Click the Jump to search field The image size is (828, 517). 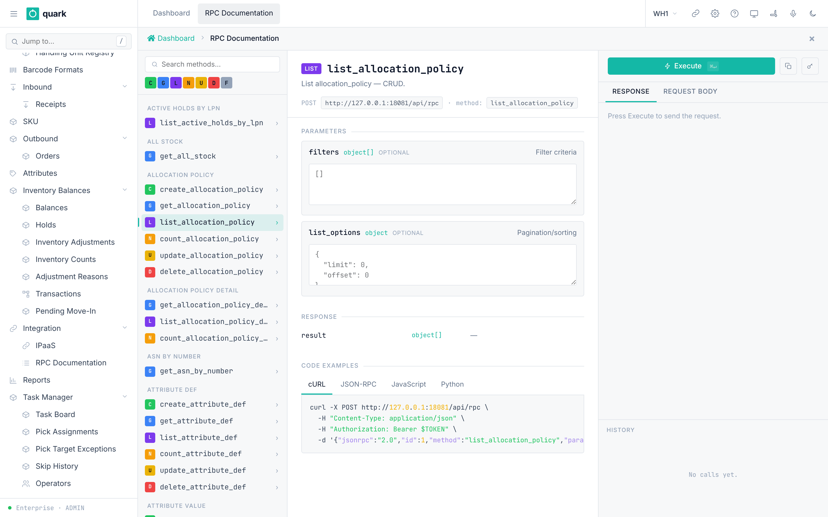tap(68, 41)
